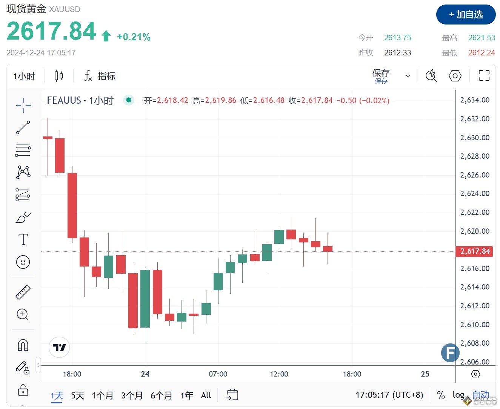Open the 指标 indicators menu

98,76
